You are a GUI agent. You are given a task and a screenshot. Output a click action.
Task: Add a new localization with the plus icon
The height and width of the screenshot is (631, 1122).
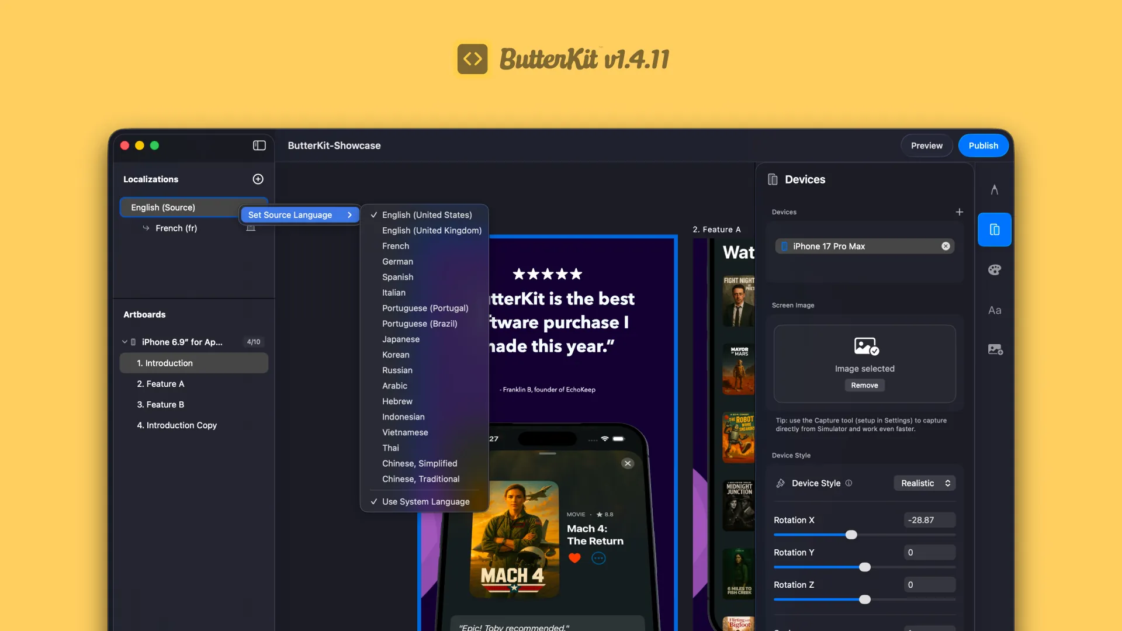(x=258, y=179)
